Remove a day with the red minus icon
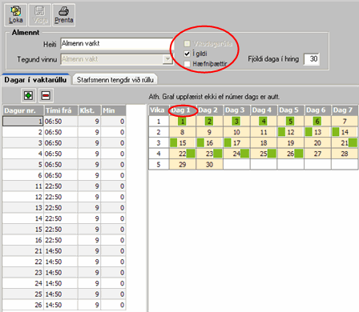 (x=46, y=95)
